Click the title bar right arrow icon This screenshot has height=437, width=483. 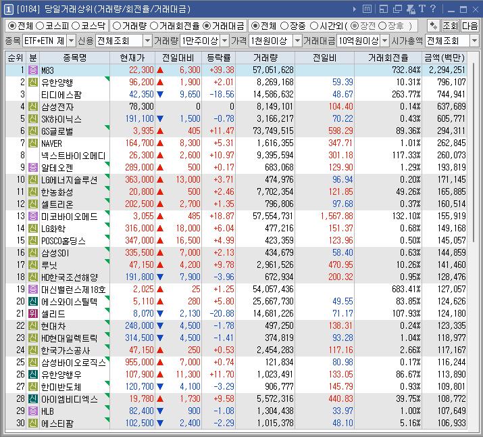point(354,9)
